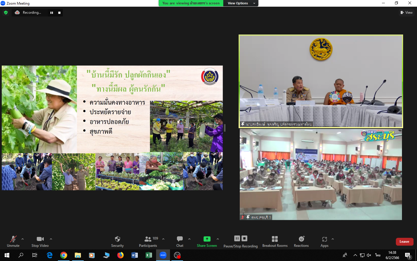Stop the recording in top bar
417x261 pixels.
point(59,13)
